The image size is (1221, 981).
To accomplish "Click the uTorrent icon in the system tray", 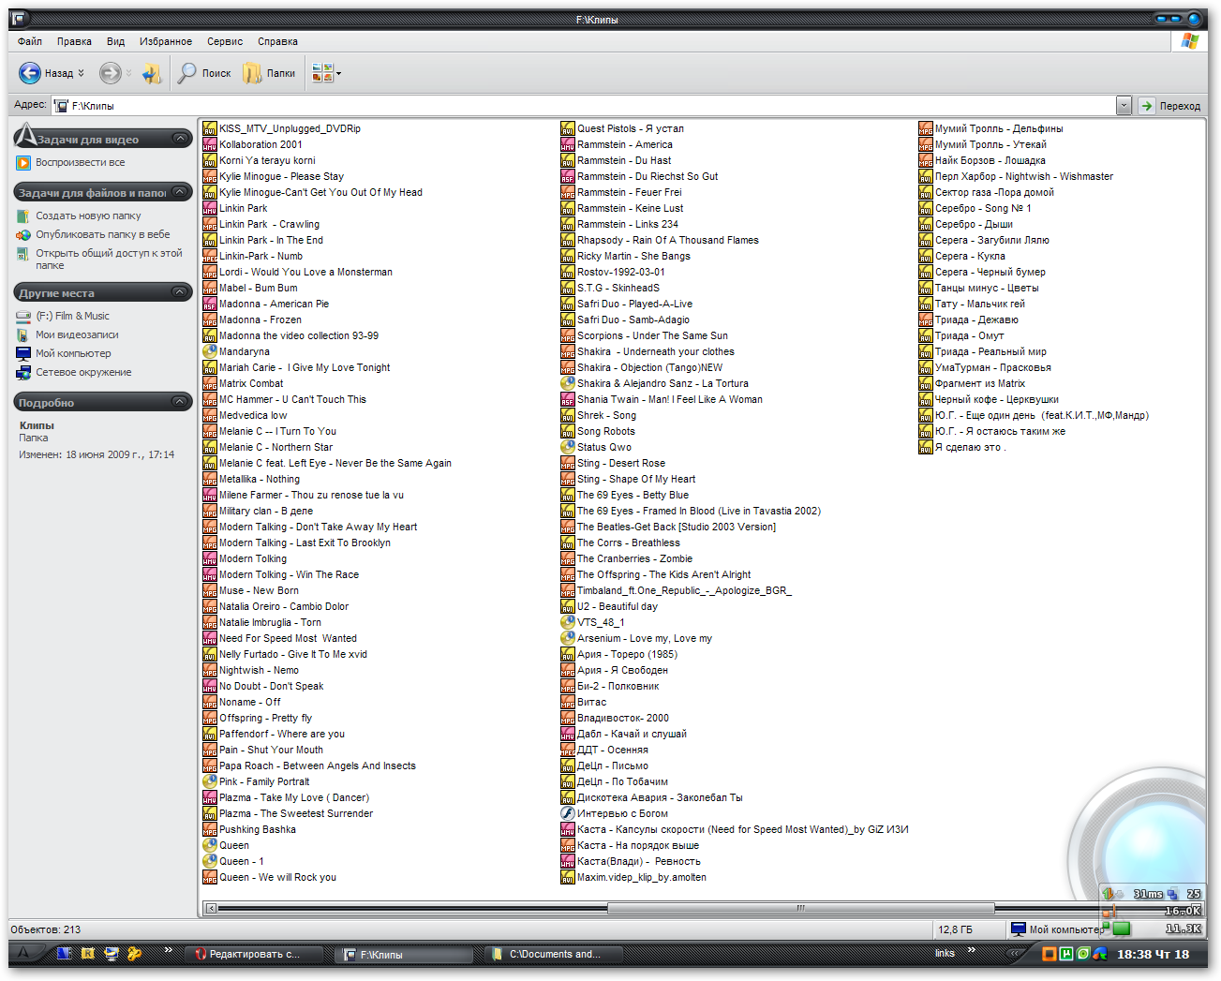I will [x=1065, y=954].
